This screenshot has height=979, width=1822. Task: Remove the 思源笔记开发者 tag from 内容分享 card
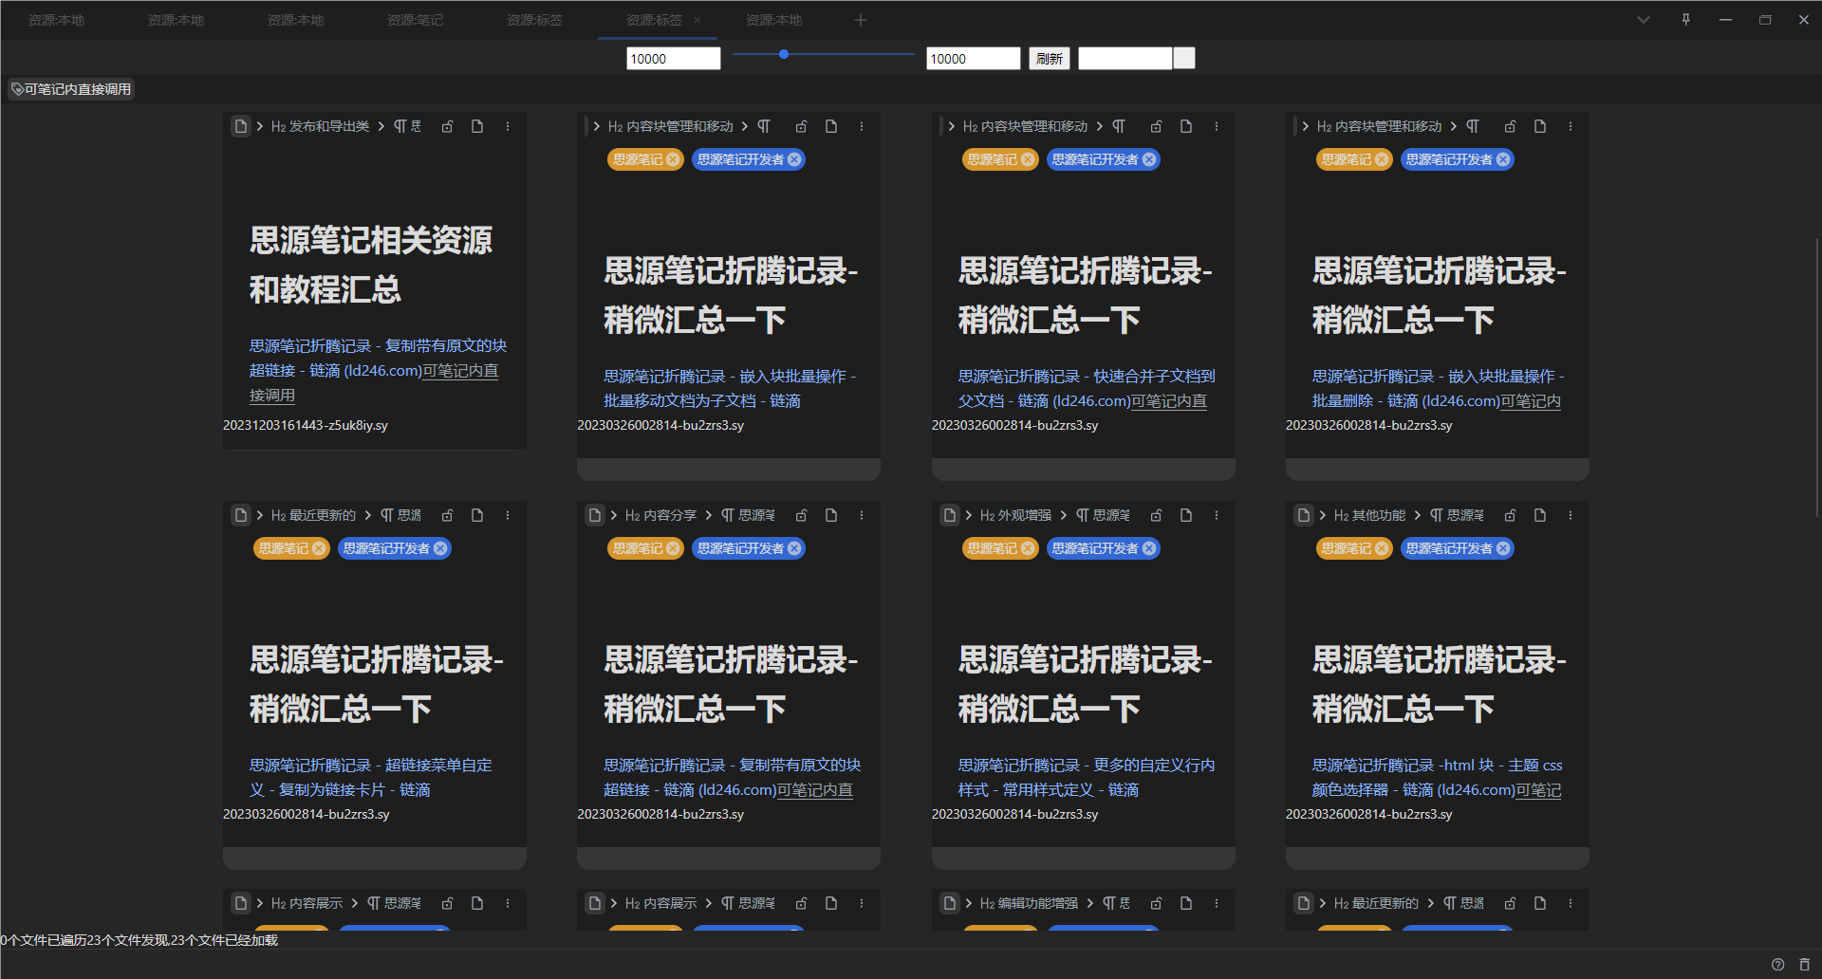click(793, 548)
